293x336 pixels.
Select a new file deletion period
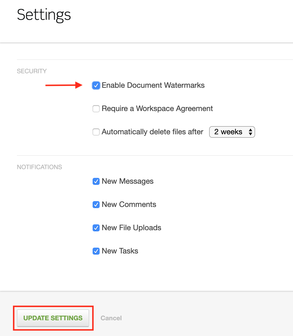point(232,132)
